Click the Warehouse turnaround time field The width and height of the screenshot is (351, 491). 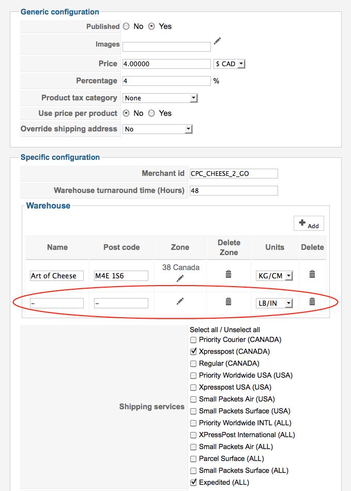234,190
